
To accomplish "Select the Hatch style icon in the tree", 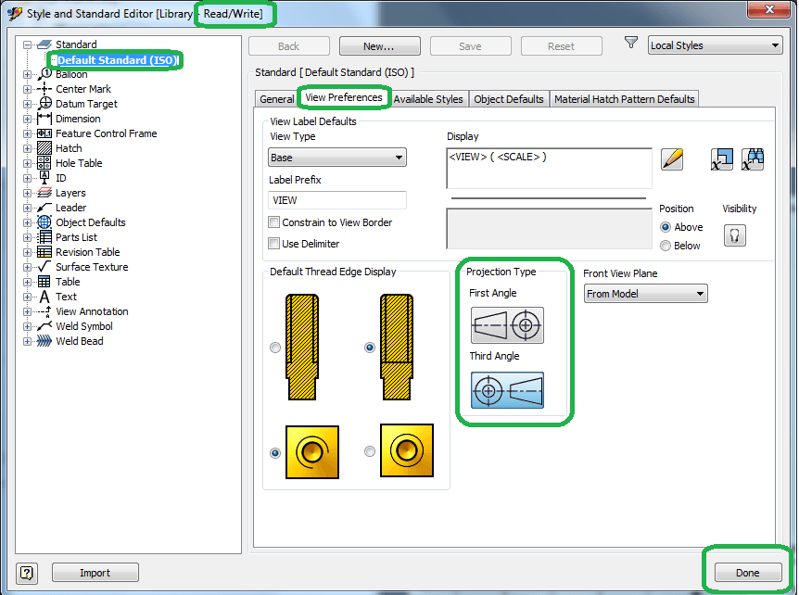I will coord(43,148).
